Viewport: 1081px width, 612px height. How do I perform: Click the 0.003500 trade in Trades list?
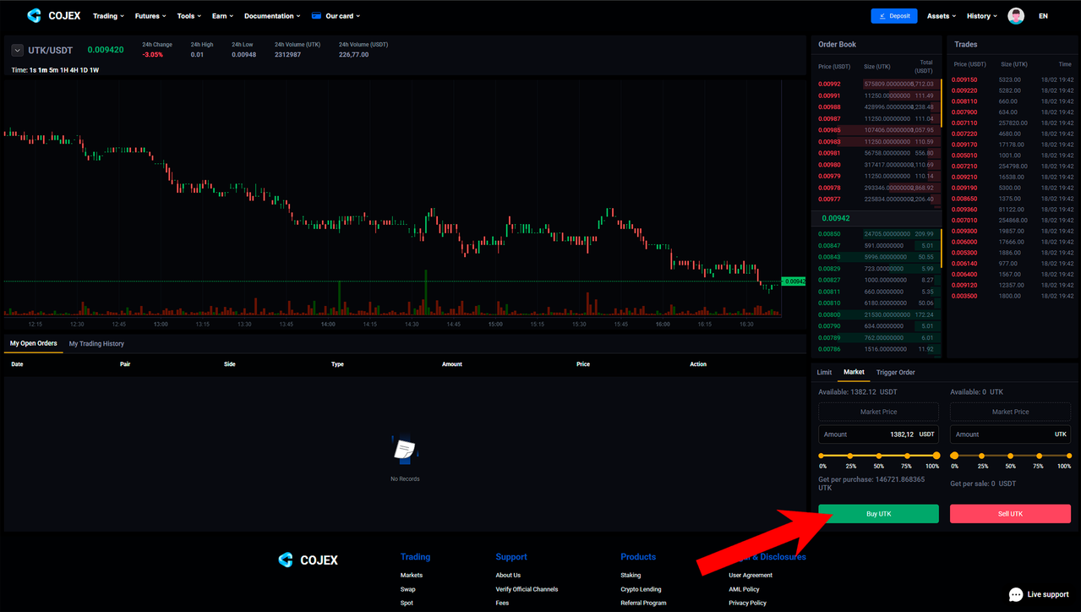(1013, 296)
